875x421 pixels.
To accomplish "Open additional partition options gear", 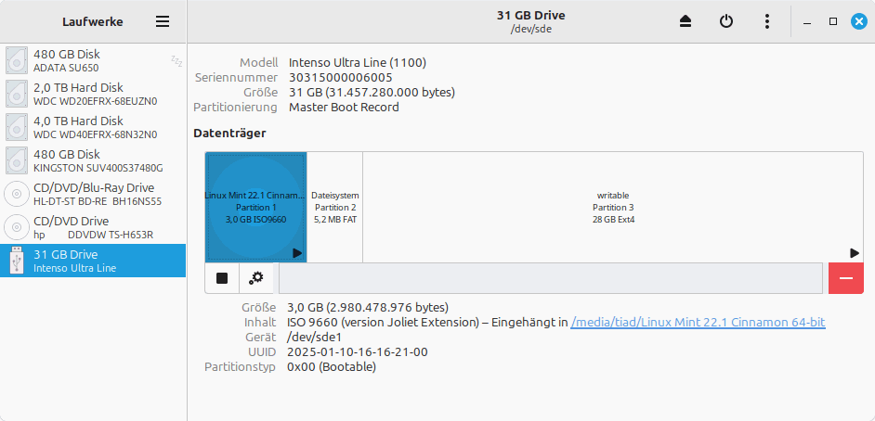I will (256, 278).
